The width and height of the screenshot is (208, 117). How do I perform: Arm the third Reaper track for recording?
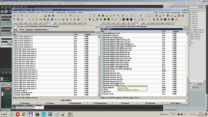click(2, 39)
